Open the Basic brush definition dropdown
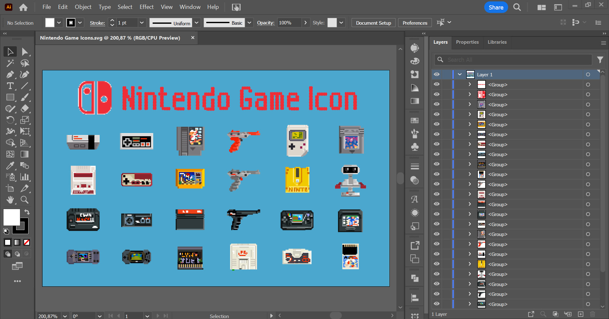 [x=249, y=22]
